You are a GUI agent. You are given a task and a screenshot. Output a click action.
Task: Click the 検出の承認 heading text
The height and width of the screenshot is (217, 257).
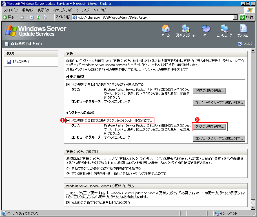coord(75,77)
